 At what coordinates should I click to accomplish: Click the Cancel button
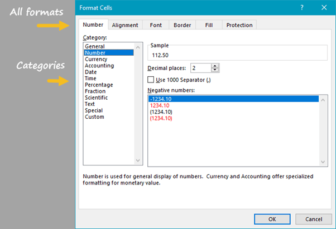314,219
